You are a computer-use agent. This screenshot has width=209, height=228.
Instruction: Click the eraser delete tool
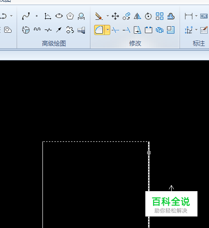point(99,16)
